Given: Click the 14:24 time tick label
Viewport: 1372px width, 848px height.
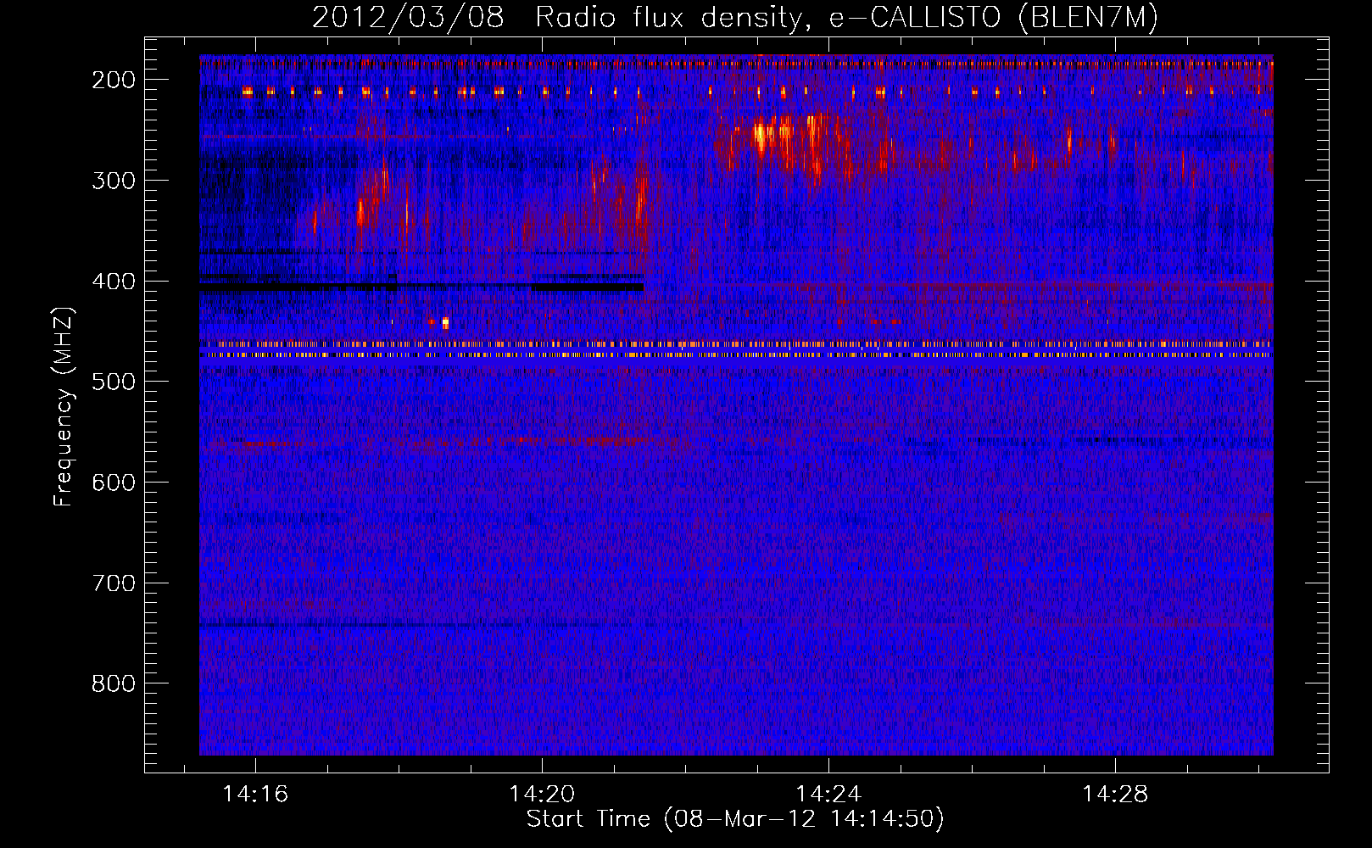Looking at the screenshot, I should 828,794.
